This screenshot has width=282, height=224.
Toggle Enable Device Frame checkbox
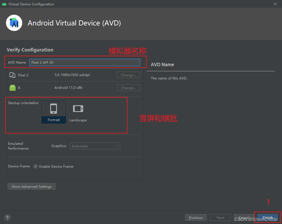[x=36, y=166]
